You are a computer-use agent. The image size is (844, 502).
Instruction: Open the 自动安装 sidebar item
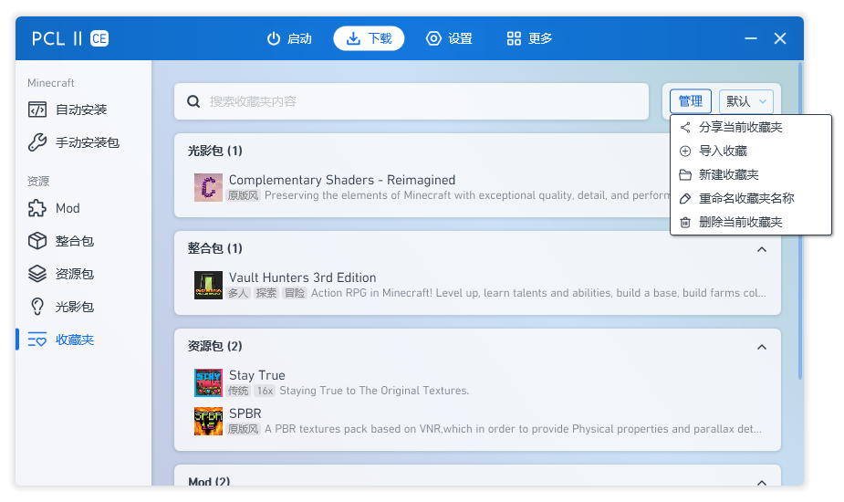point(81,110)
